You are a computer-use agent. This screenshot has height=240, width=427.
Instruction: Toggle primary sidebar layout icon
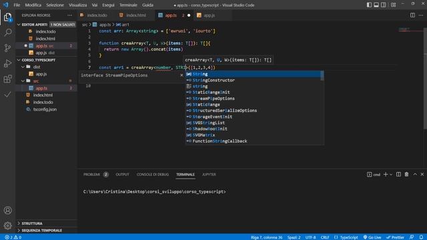tap(369, 5)
